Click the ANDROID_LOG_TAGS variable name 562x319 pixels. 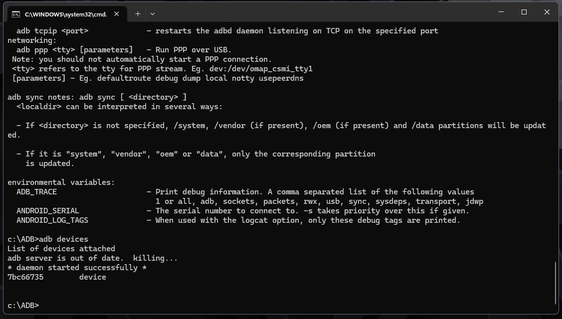pos(52,220)
